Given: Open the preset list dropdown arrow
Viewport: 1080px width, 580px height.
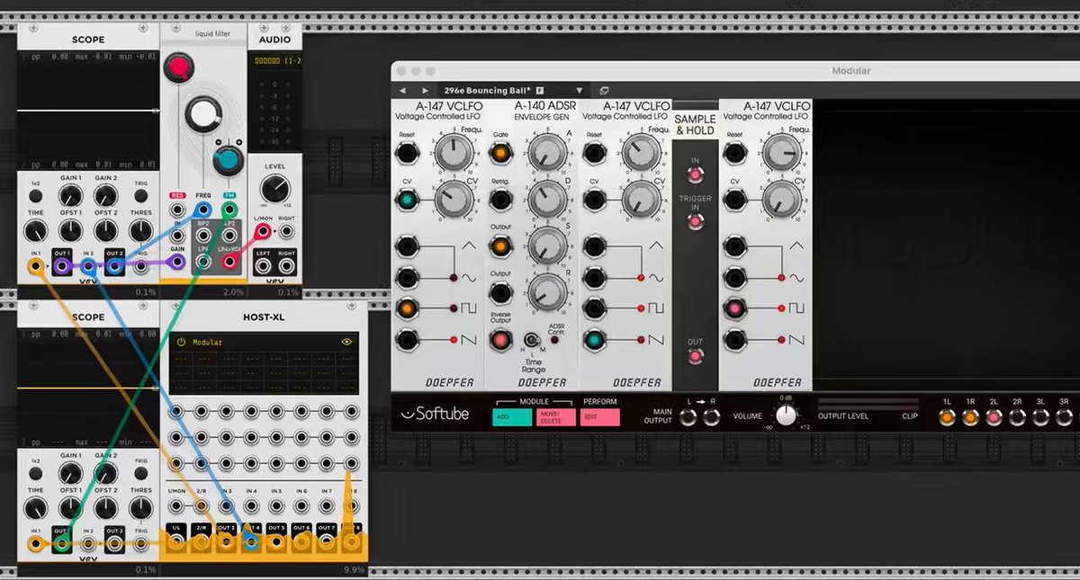Looking at the screenshot, I should tap(580, 91).
